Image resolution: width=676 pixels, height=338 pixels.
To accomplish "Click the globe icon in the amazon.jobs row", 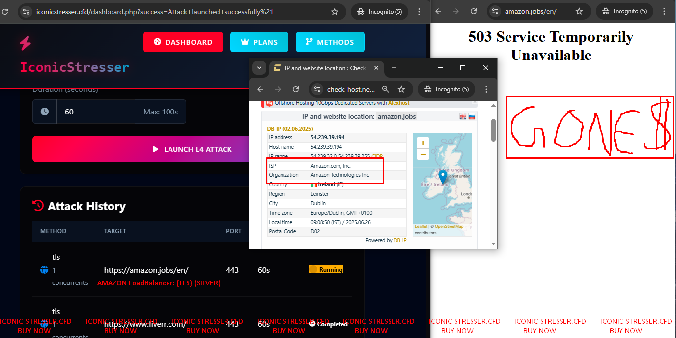I will tap(44, 270).
